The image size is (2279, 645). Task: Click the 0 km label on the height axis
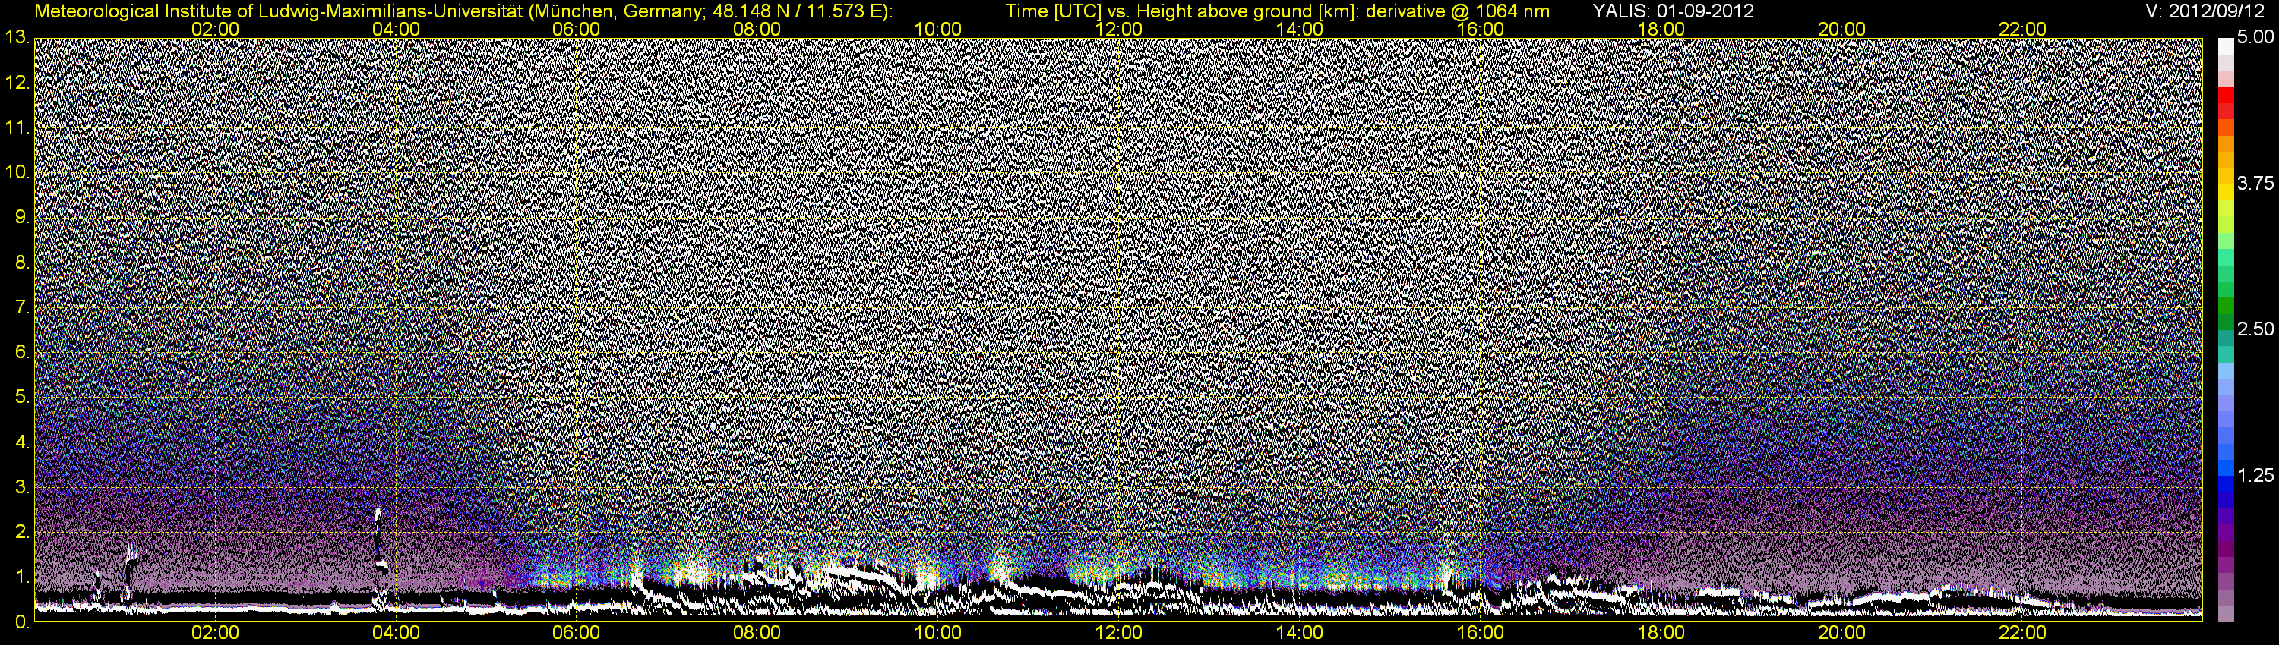(x=22, y=621)
